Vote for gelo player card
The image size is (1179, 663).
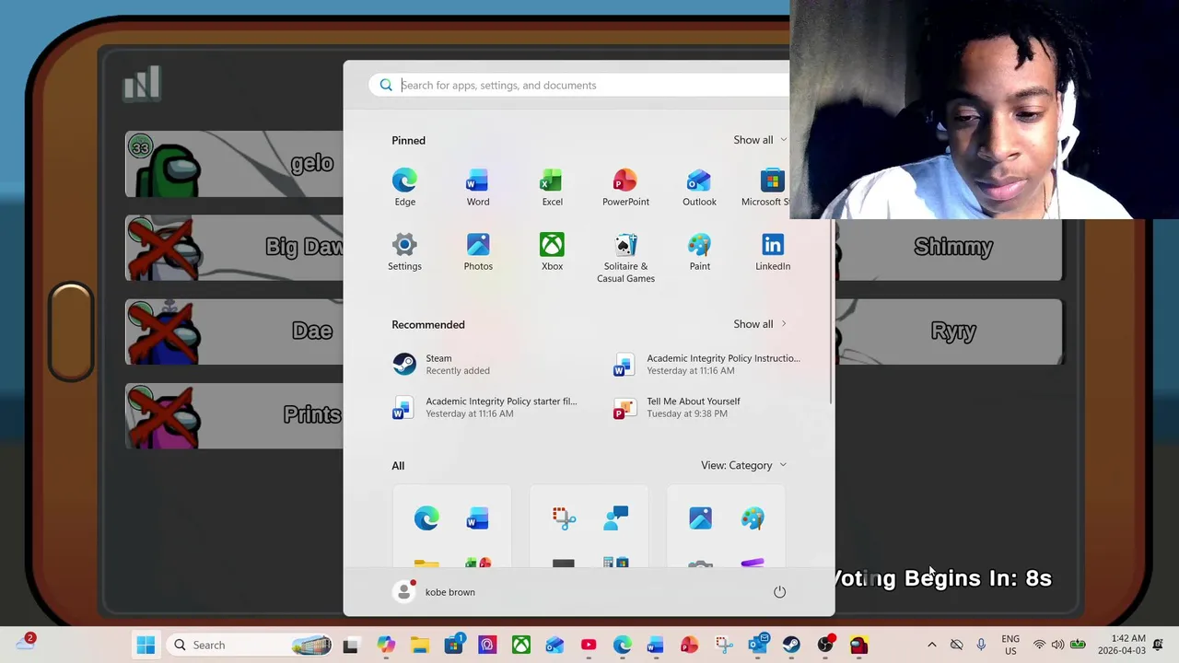tap(234, 164)
